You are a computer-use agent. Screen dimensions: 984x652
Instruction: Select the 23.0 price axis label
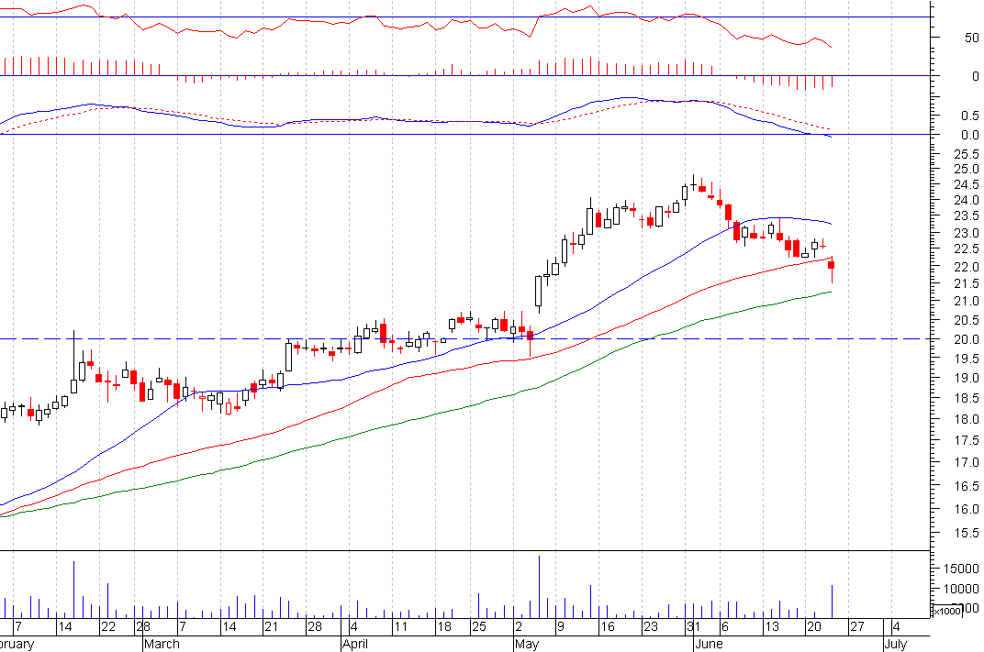[966, 233]
